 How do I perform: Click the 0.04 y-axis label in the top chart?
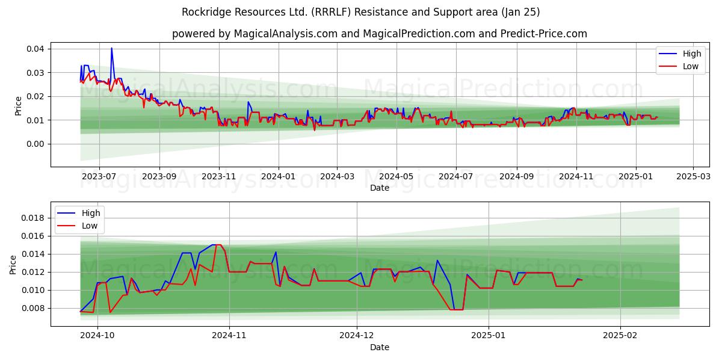tap(36, 49)
